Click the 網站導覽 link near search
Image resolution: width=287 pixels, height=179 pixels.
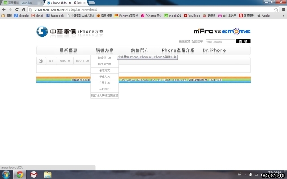(x=184, y=41)
